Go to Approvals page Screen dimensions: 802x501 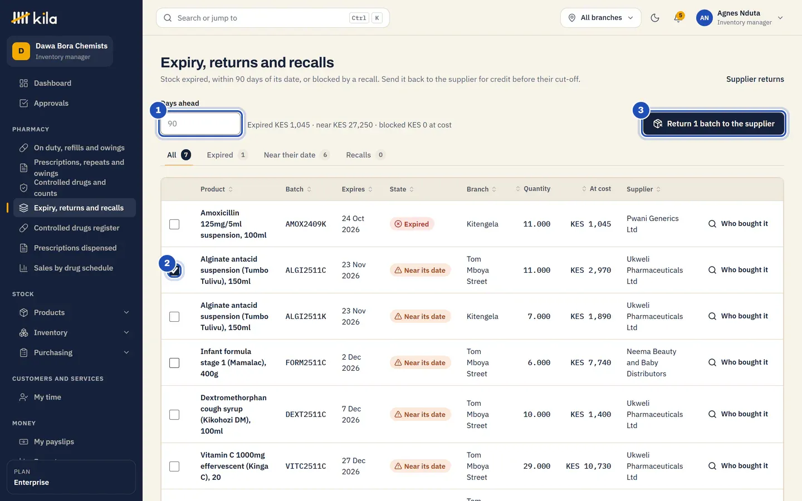pos(75,104)
